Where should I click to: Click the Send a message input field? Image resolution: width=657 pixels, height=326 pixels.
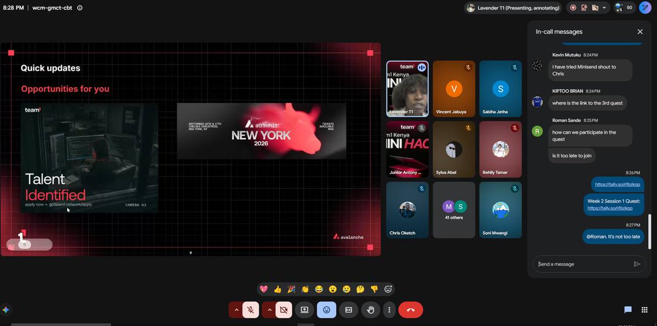tap(582, 264)
